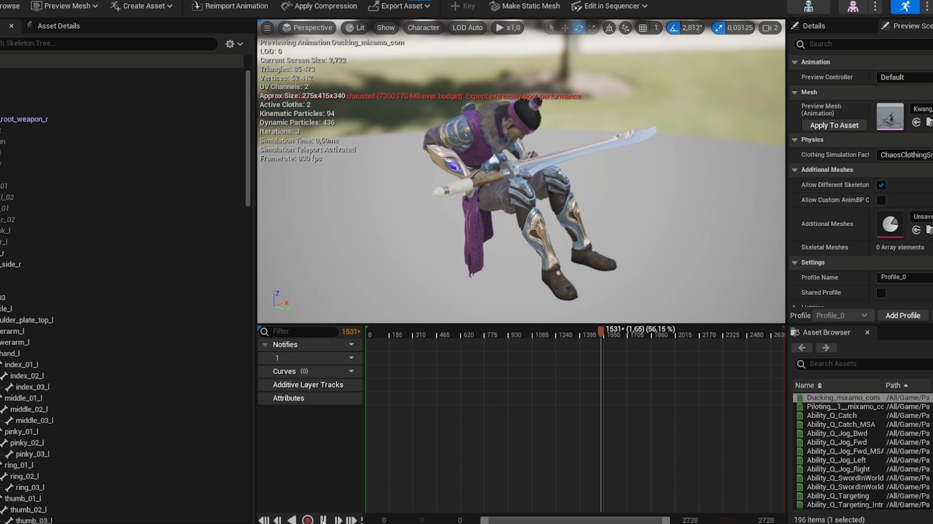Check the Shared Profile checkbox
Image resolution: width=933 pixels, height=524 pixels.
[x=881, y=293]
